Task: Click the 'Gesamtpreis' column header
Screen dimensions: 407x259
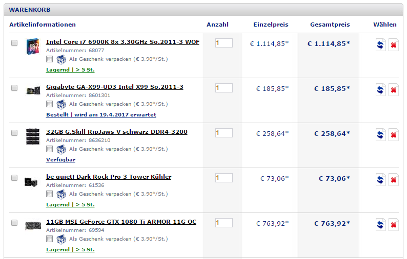Action: coord(330,25)
